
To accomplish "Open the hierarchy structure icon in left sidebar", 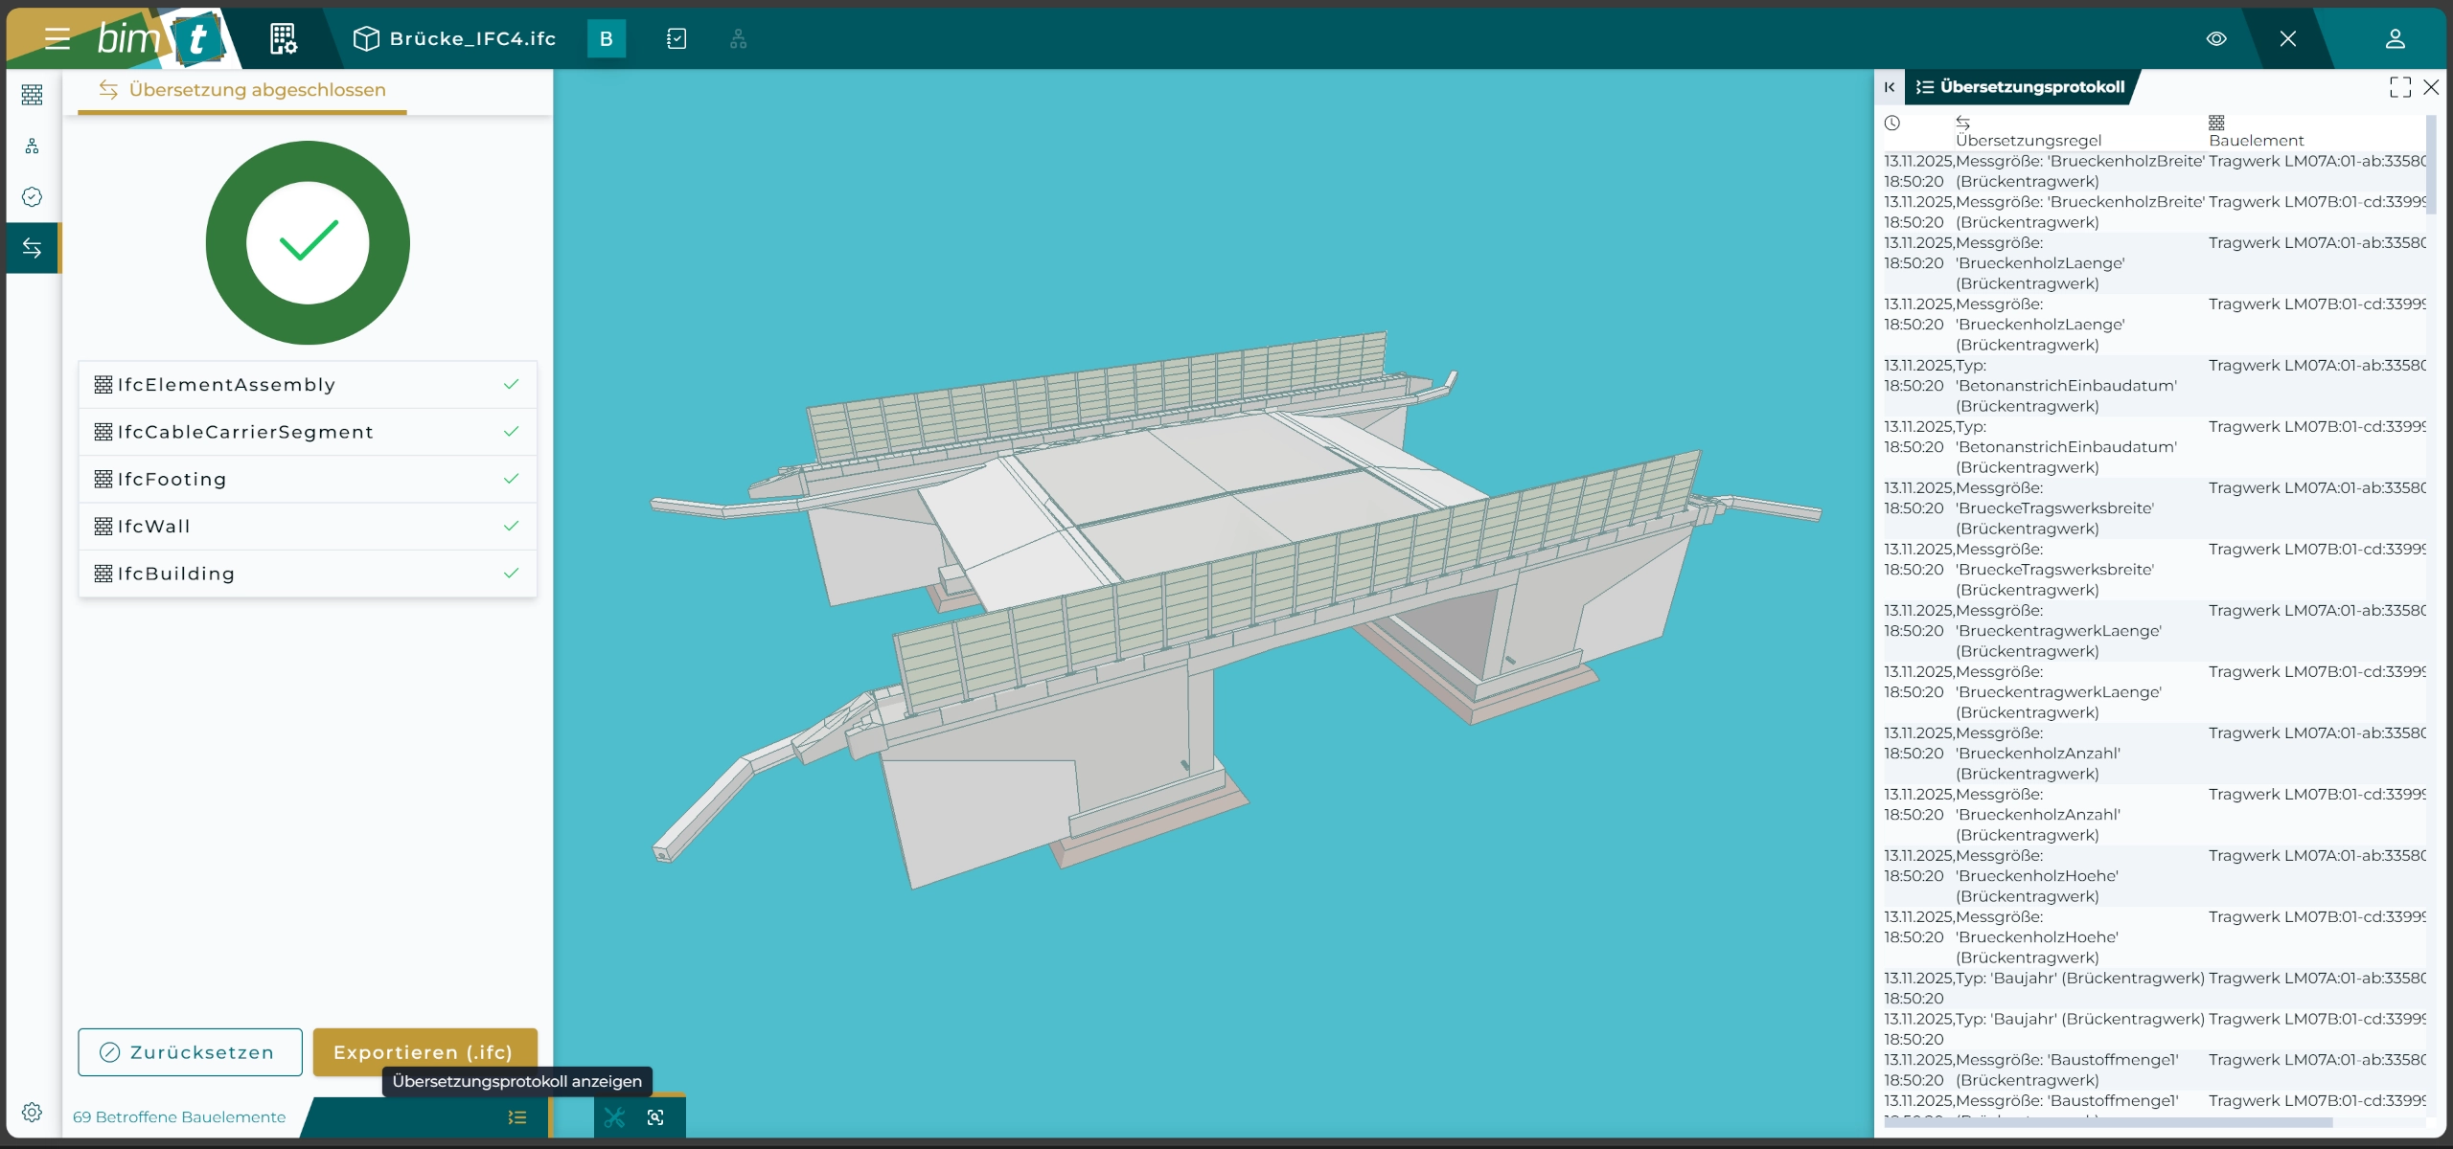I will pyautogui.click(x=32, y=146).
